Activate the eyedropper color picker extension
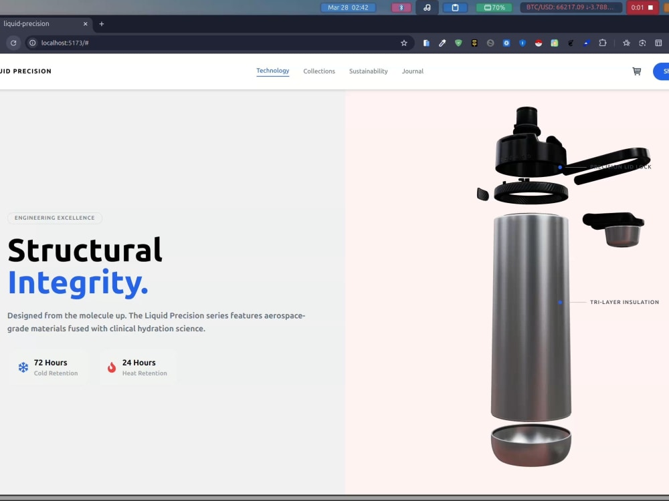669x501 pixels. point(442,43)
